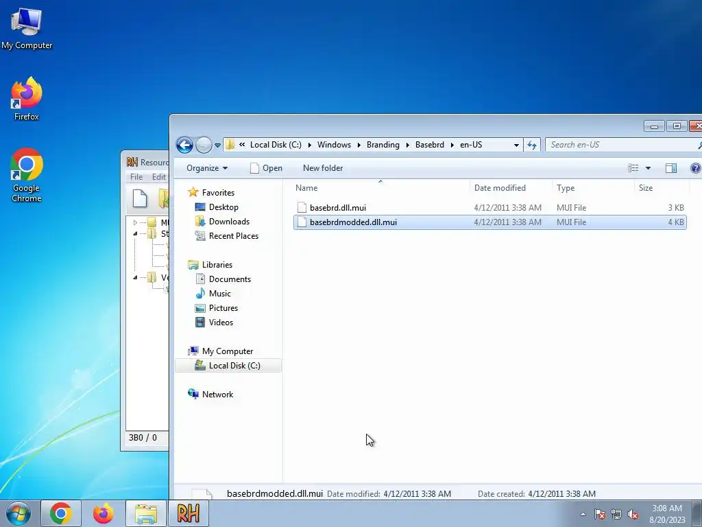Open File menu in Resource Hacker
The height and width of the screenshot is (527, 702).
[x=136, y=177]
